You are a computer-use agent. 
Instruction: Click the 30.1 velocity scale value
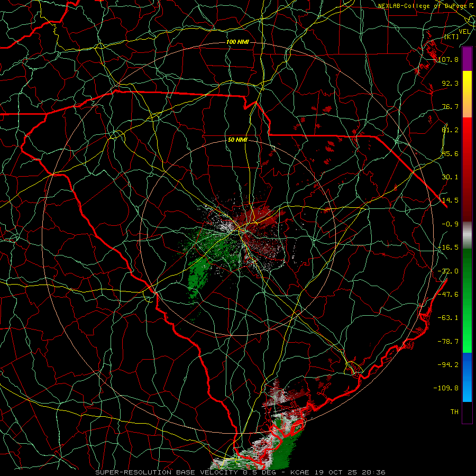click(450, 177)
